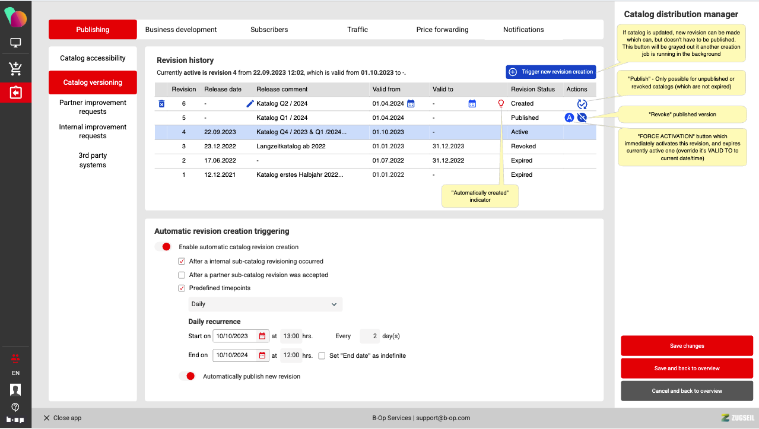The height and width of the screenshot is (429, 759).
Task: Switch to the Subscribers tab
Action: (269, 30)
